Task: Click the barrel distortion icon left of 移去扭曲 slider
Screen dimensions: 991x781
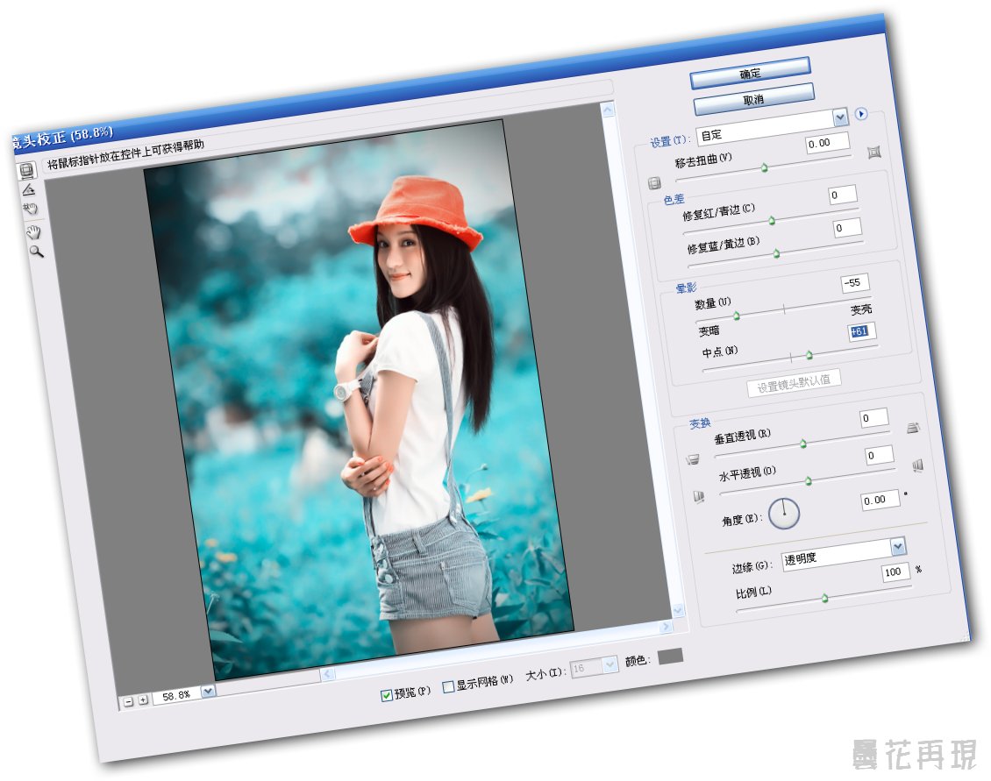Action: click(x=654, y=183)
